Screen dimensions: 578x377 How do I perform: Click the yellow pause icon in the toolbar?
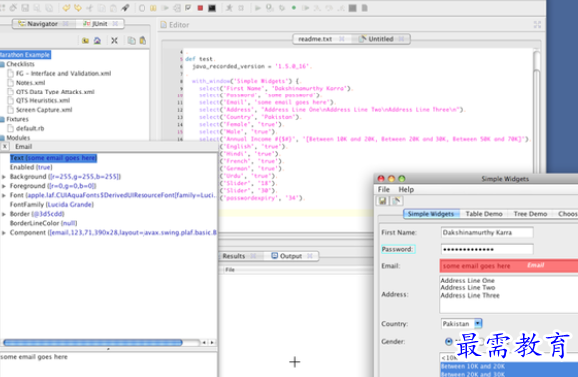153,8
